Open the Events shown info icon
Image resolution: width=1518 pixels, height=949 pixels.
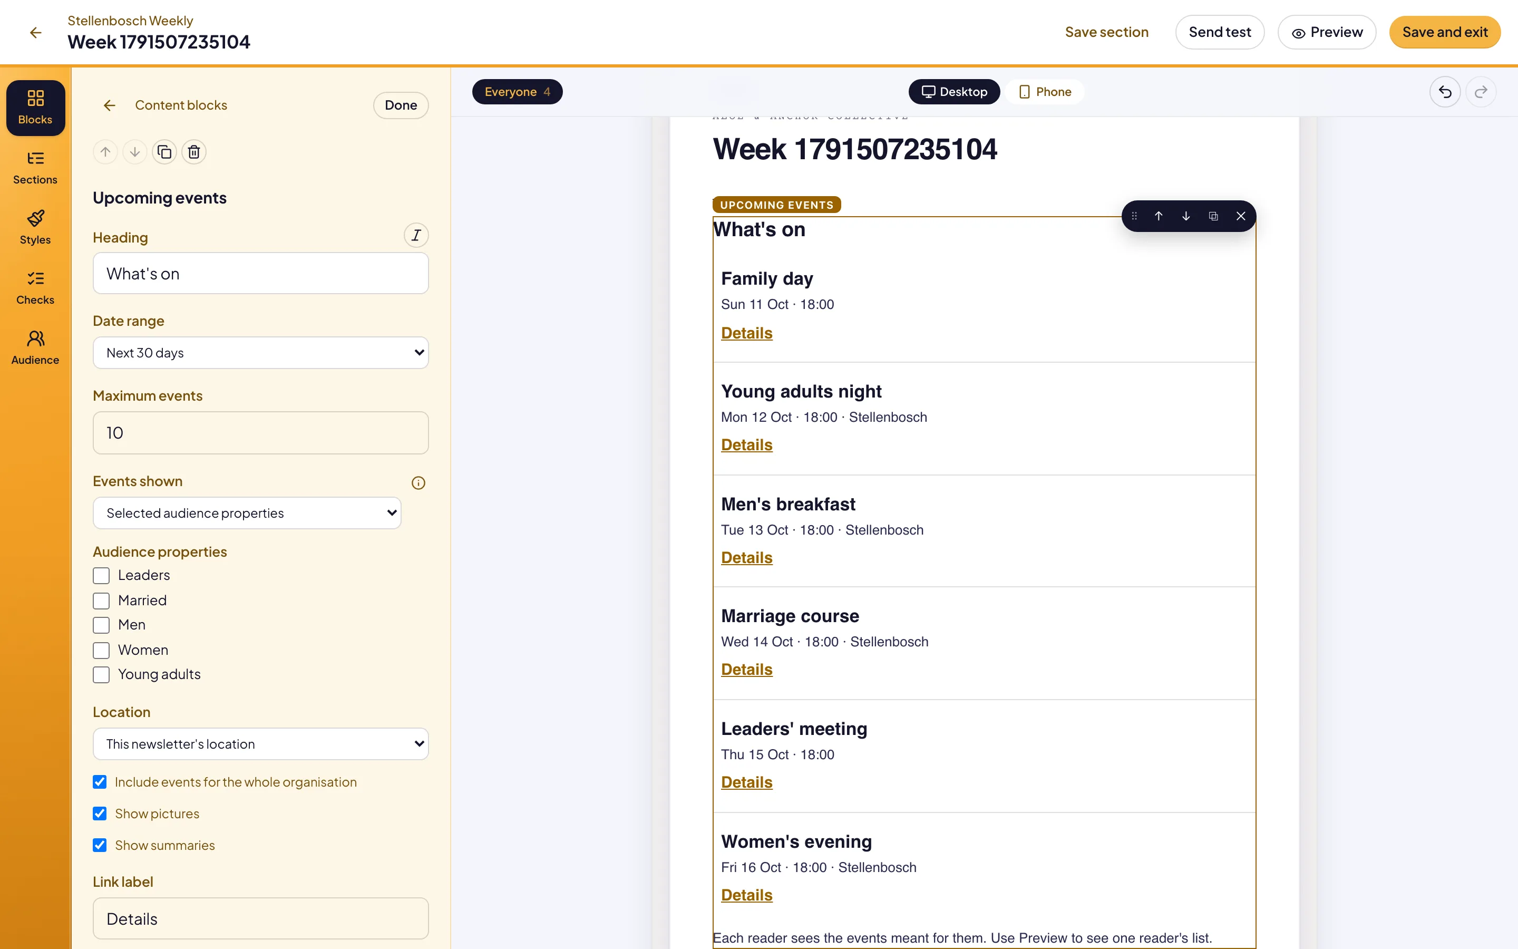pos(419,482)
